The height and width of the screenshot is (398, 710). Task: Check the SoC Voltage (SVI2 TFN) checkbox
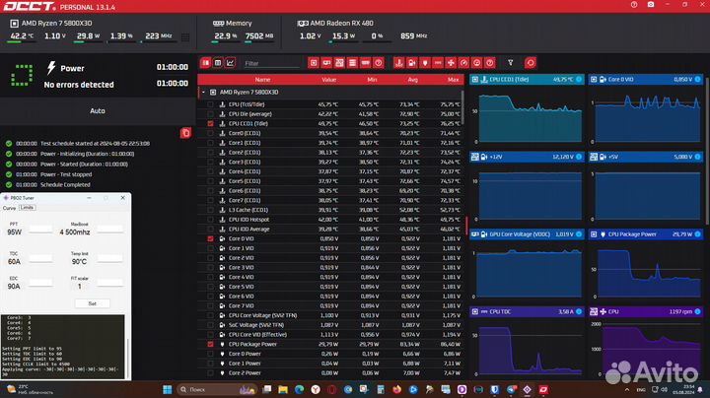(x=211, y=325)
